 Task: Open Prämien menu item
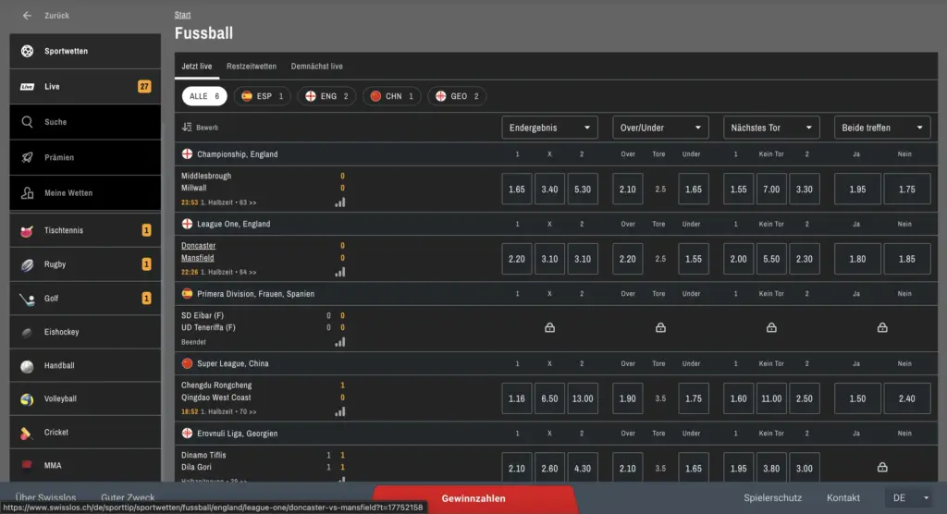pos(85,158)
